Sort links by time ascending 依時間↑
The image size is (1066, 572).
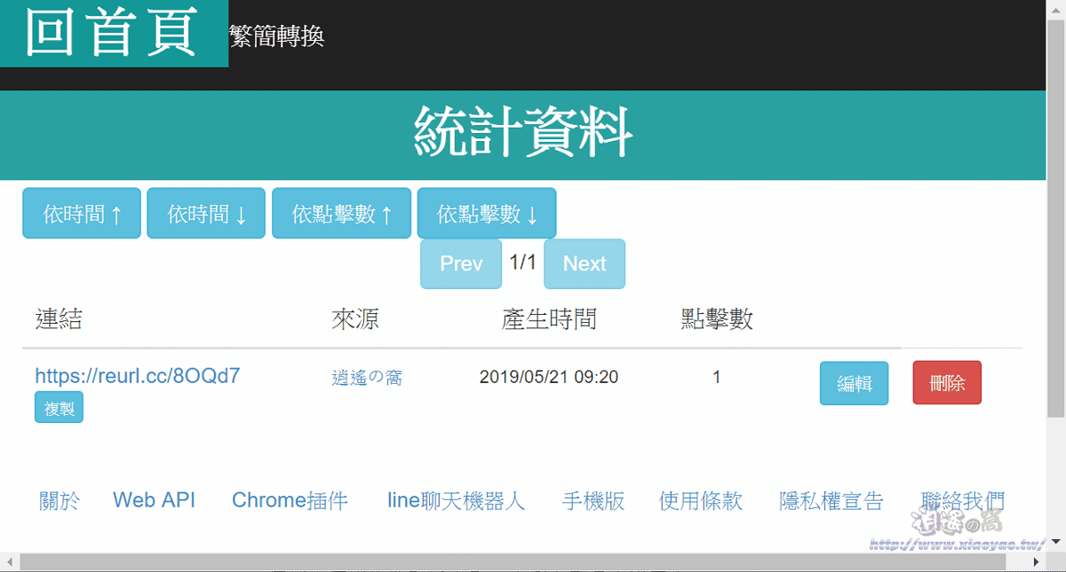coord(81,213)
